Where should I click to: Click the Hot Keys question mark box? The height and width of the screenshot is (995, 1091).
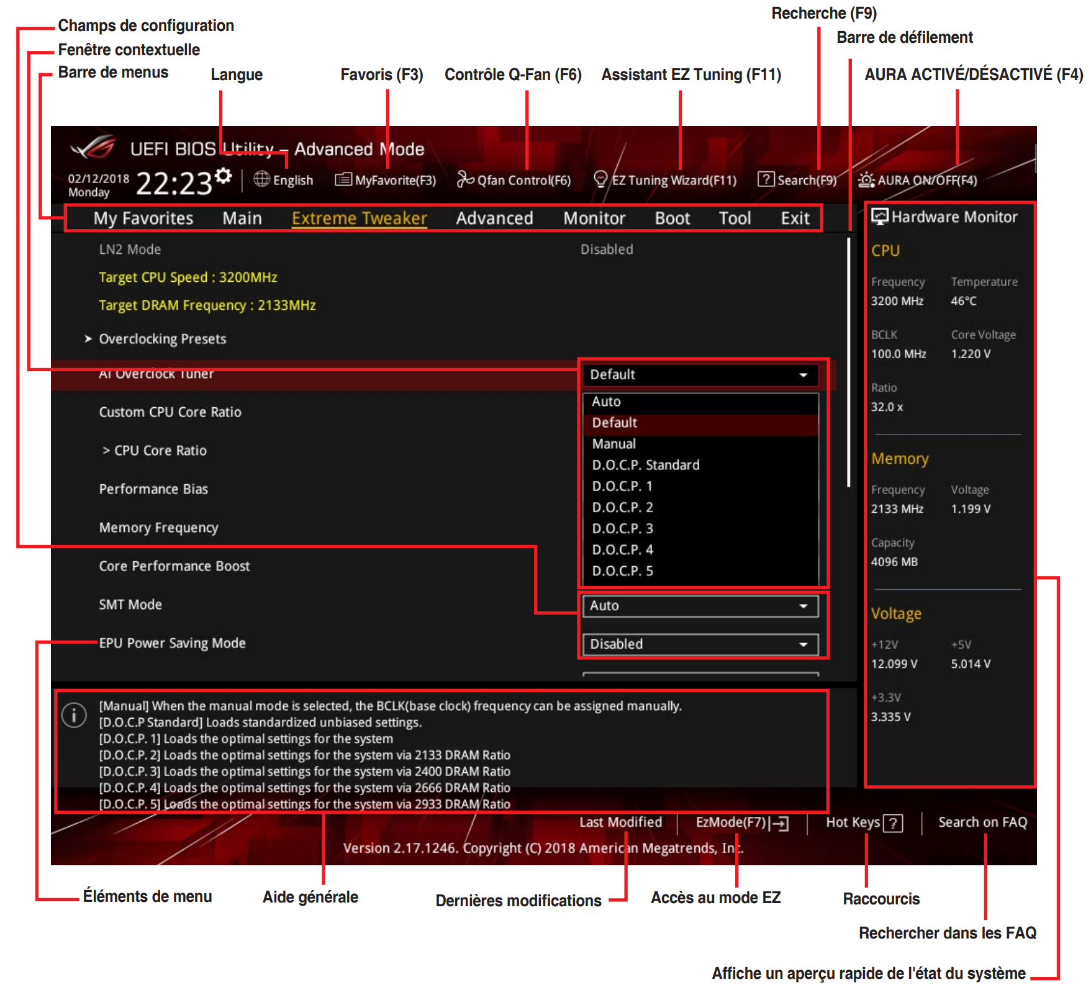click(x=893, y=823)
